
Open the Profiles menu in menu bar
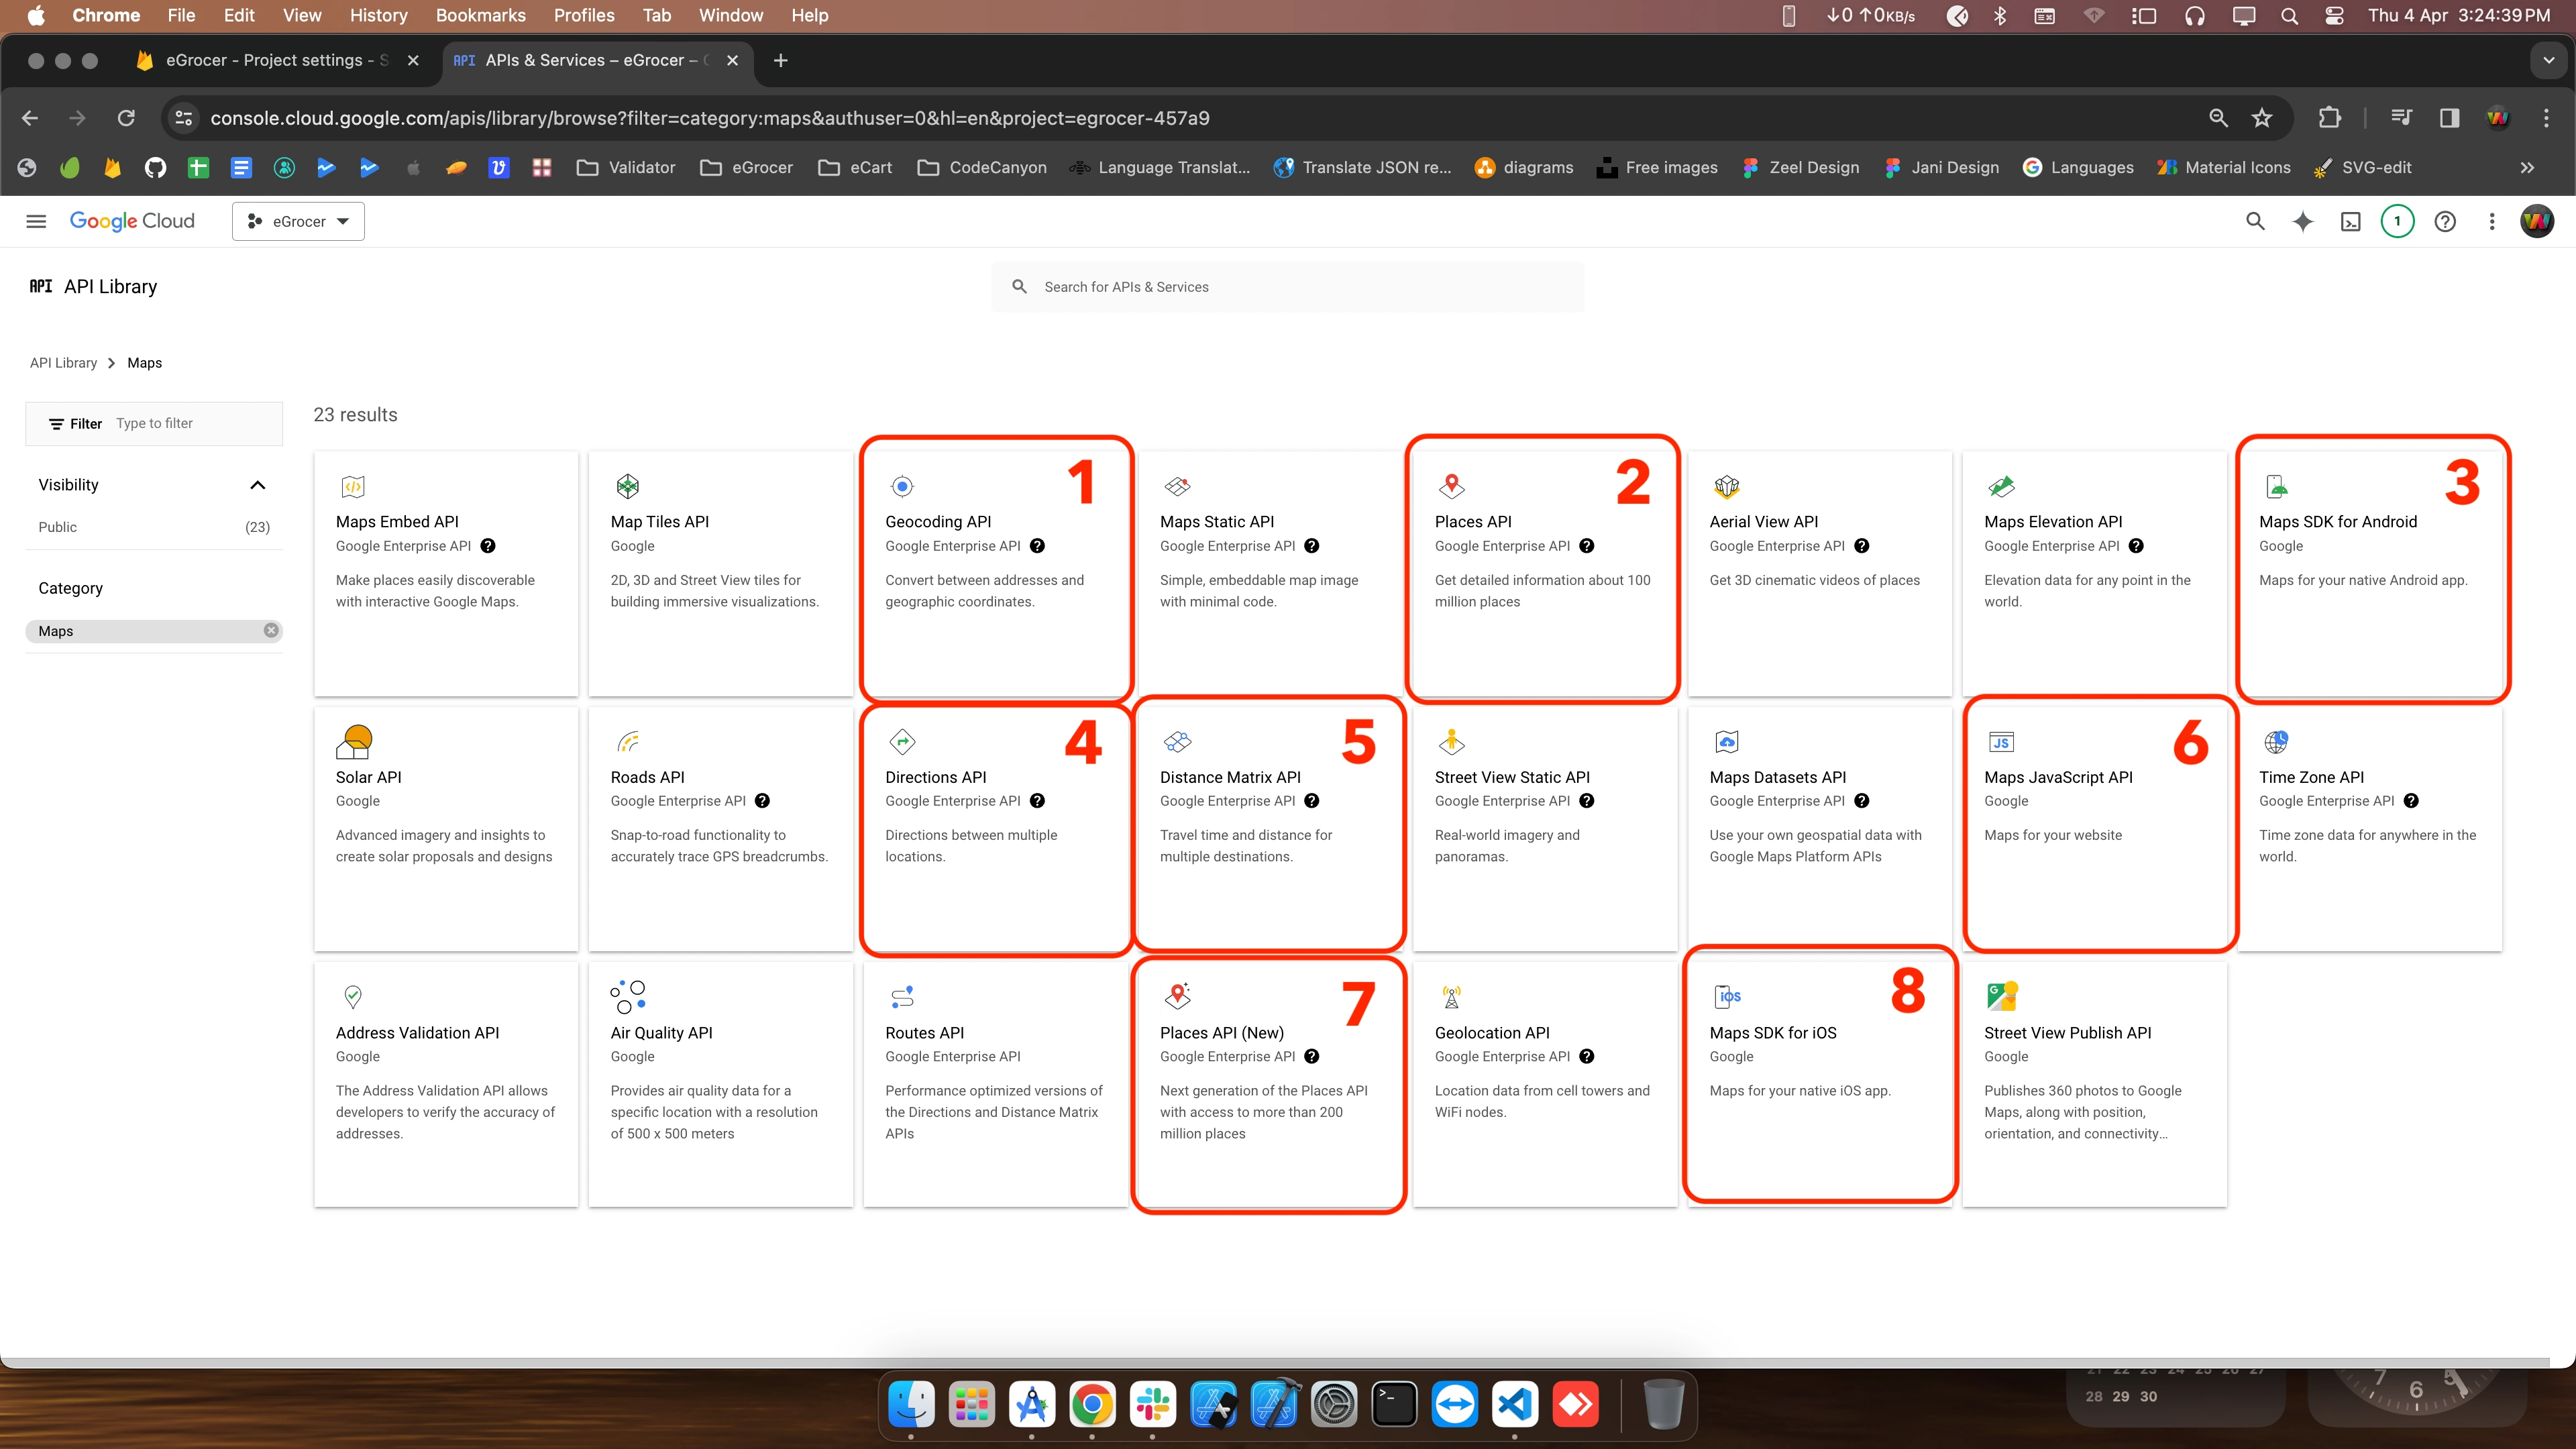point(584,15)
